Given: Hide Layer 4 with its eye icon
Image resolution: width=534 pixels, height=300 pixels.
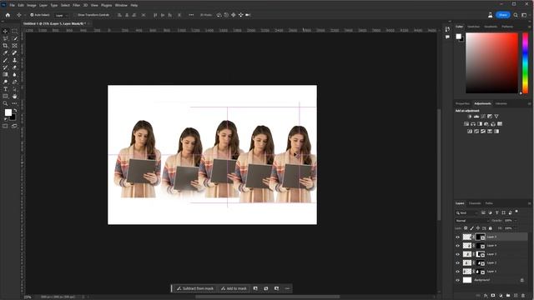Looking at the screenshot, I should click(458, 246).
